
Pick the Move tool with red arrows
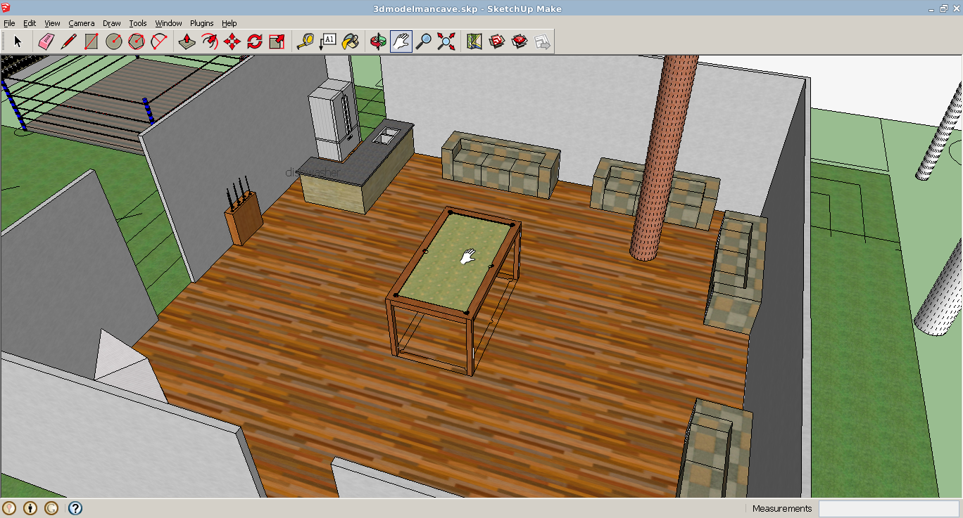[232, 41]
